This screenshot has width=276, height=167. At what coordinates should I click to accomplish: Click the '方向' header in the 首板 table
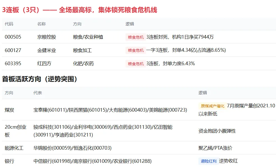9,93
